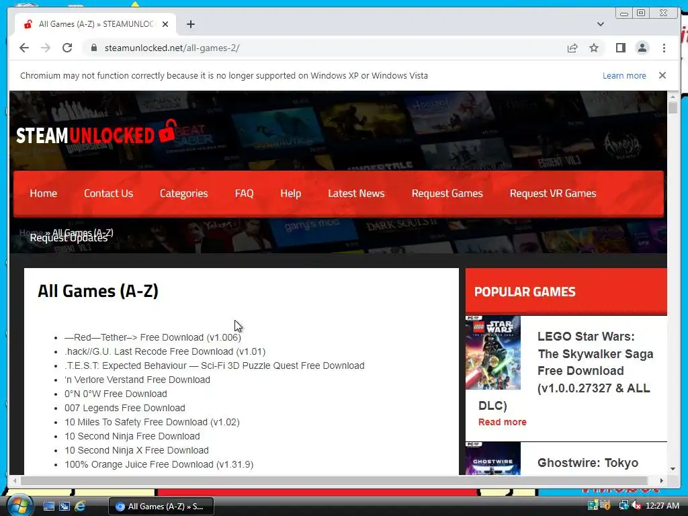Viewport: 688px width, 516px height.
Task: Open 10 Second Ninja Free Download
Action: click(132, 436)
